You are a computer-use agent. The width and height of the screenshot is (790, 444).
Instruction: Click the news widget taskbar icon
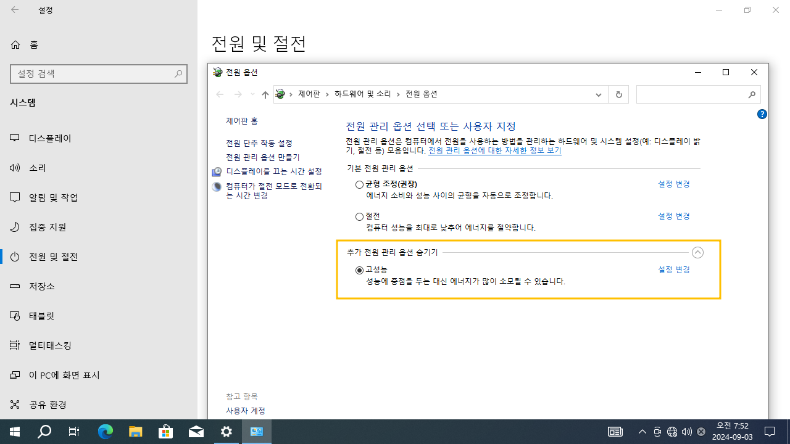click(x=615, y=432)
